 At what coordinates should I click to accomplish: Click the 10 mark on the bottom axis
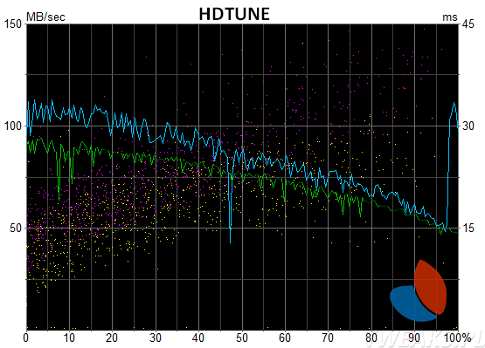coord(69,338)
